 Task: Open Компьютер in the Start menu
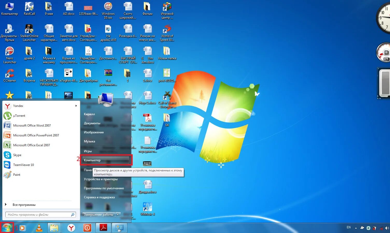click(106, 160)
